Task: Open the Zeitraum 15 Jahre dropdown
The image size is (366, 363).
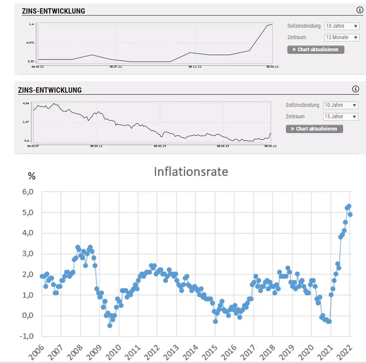Action: 340,117
